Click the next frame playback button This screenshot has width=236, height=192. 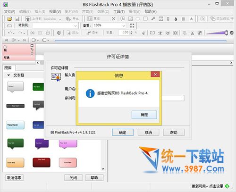[25, 40]
